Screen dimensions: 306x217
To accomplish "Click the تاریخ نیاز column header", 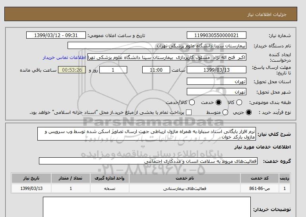I will click(31, 178).
